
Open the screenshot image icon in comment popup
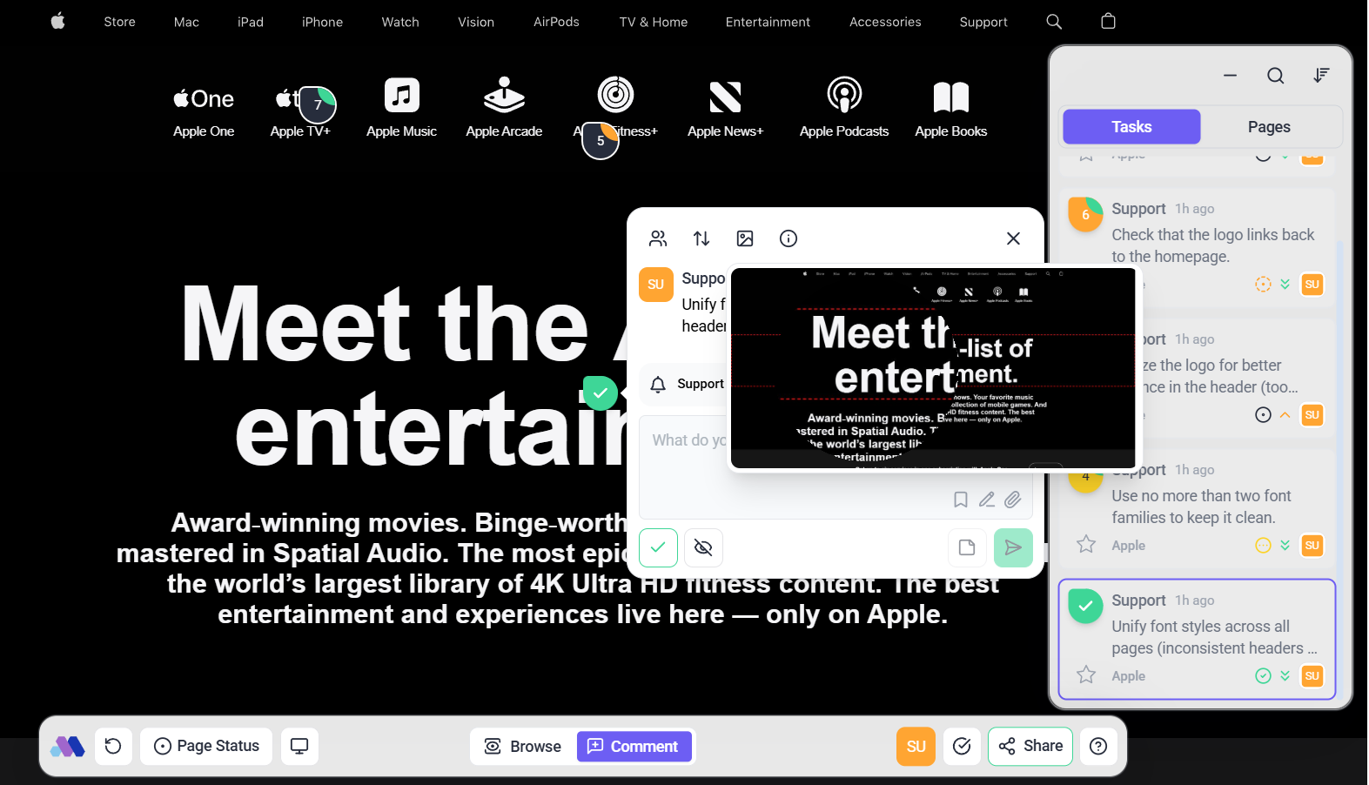(745, 238)
